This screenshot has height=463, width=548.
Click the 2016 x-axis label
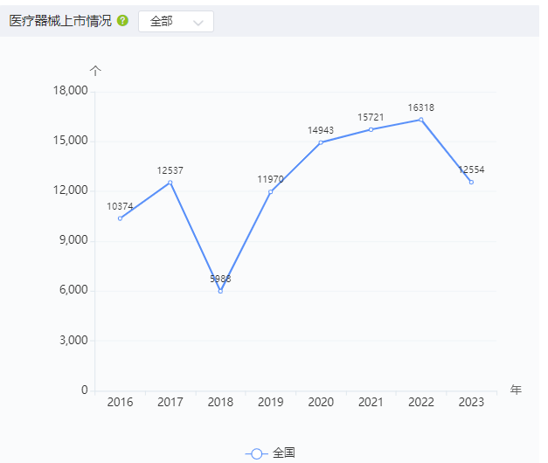120,402
